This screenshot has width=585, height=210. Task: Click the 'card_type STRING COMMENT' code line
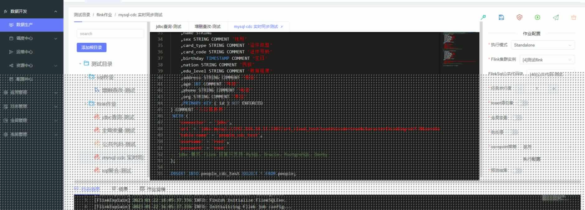click(227, 45)
